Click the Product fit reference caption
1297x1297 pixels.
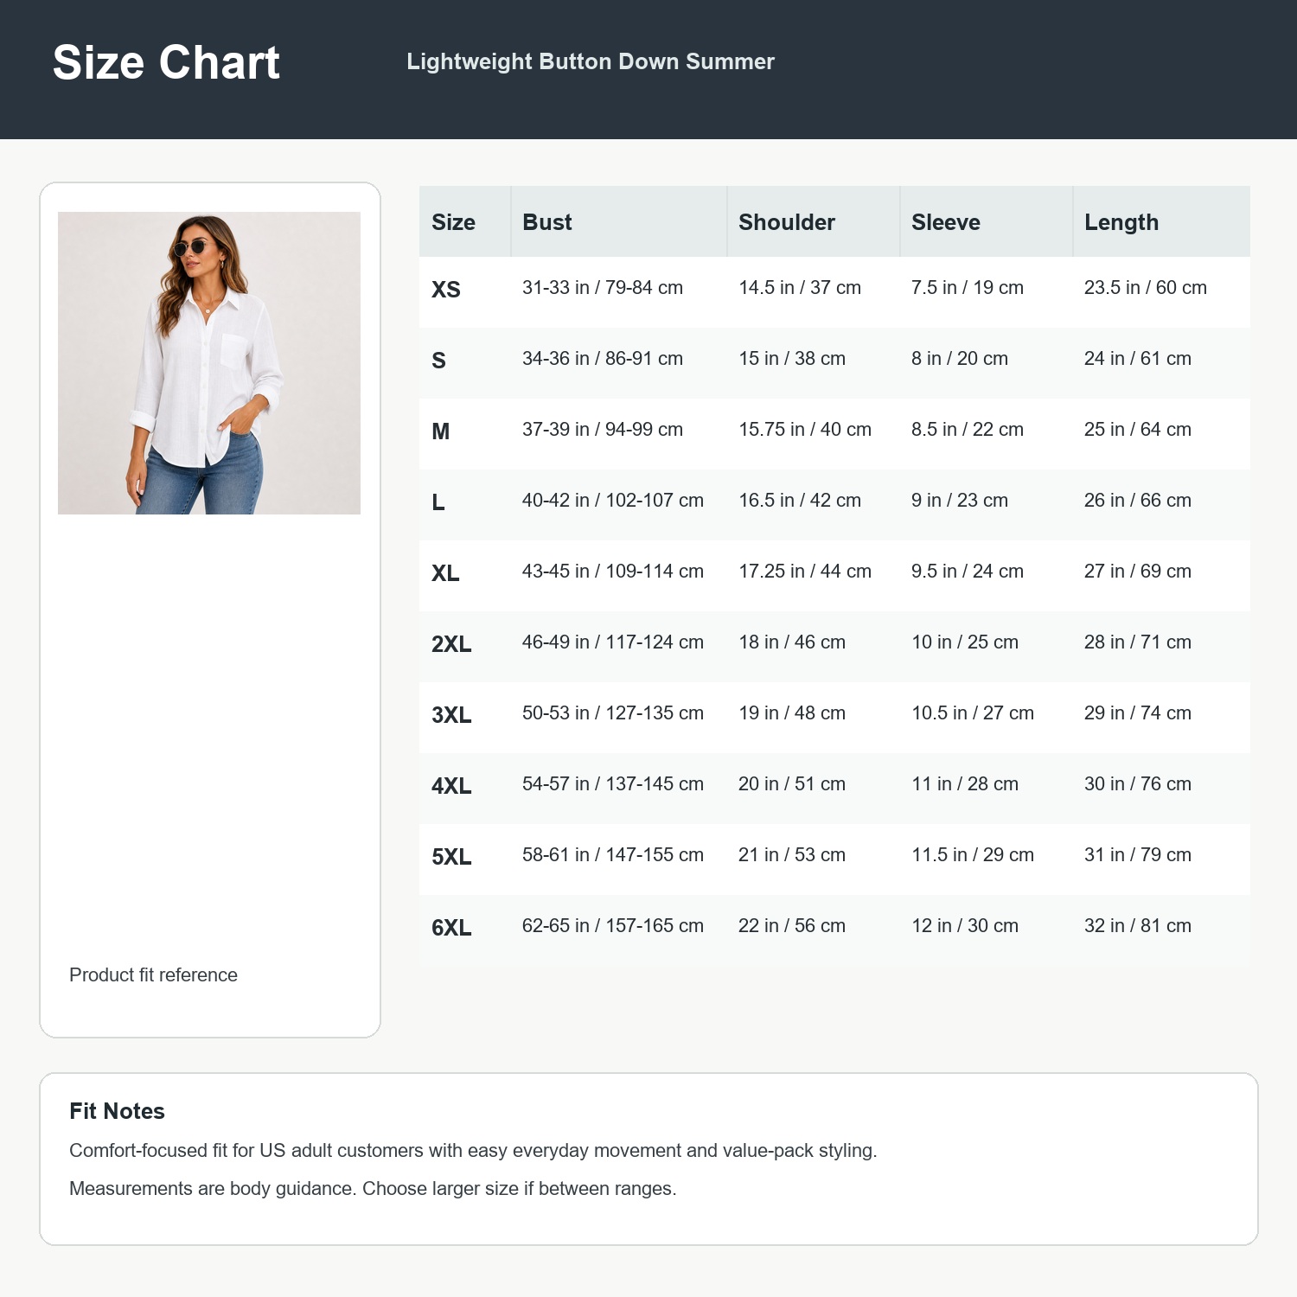pyautogui.click(x=153, y=974)
